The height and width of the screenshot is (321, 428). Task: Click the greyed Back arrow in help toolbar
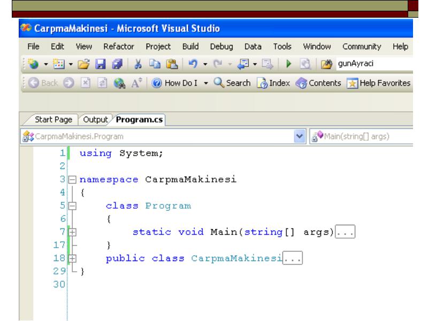pos(34,83)
